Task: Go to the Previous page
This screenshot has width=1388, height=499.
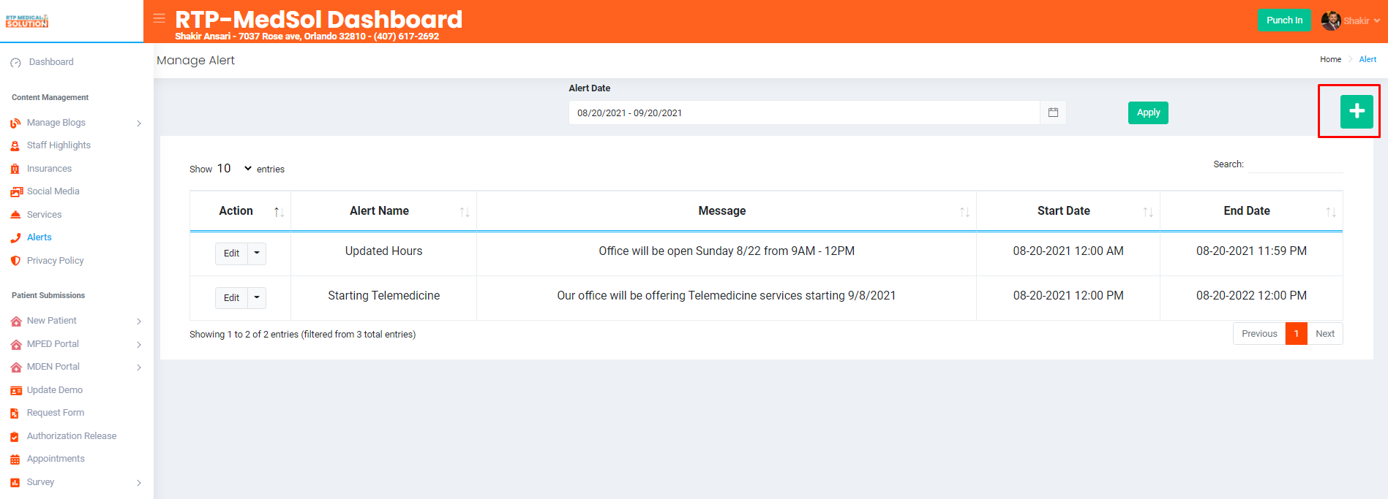Action: click(x=1259, y=334)
